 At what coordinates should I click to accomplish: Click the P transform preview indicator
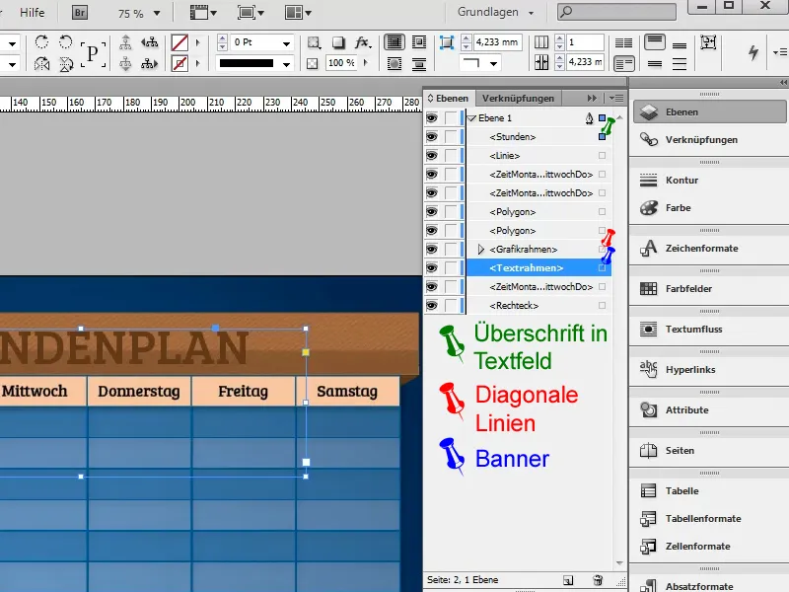[x=93, y=53]
